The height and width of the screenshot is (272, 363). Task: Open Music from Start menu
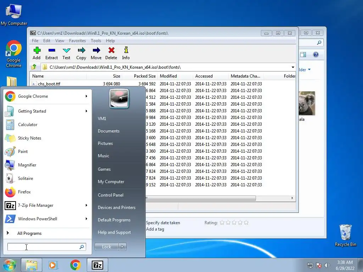tap(103, 156)
